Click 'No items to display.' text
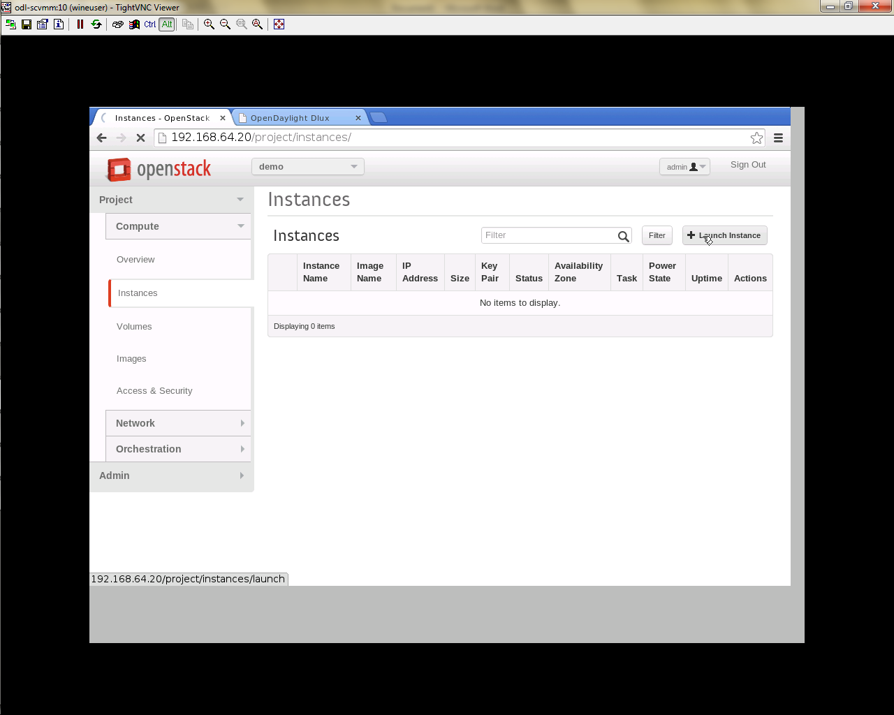The height and width of the screenshot is (715, 894). (x=520, y=303)
